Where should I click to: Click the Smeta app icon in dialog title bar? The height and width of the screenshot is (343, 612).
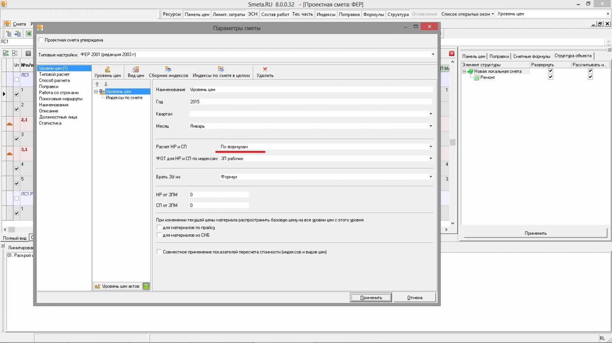[x=40, y=28]
